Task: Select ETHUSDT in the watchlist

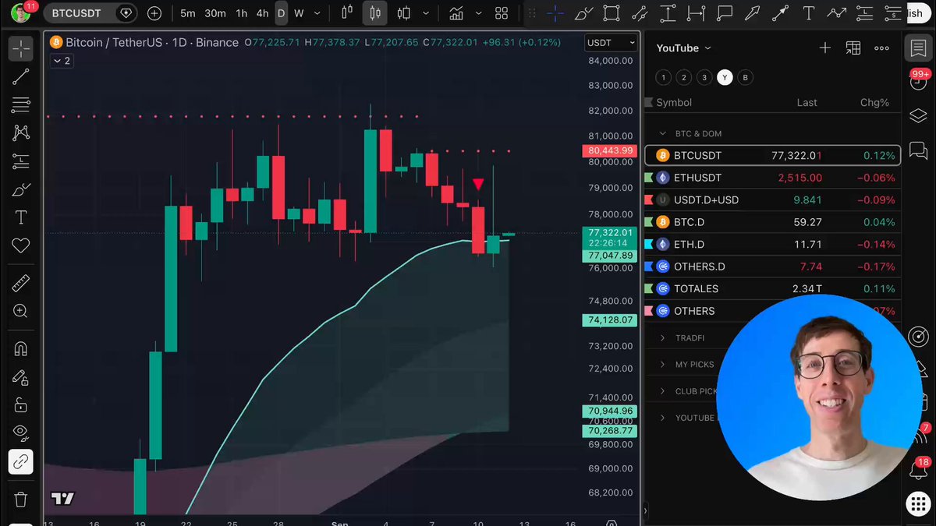Action: pos(772,178)
